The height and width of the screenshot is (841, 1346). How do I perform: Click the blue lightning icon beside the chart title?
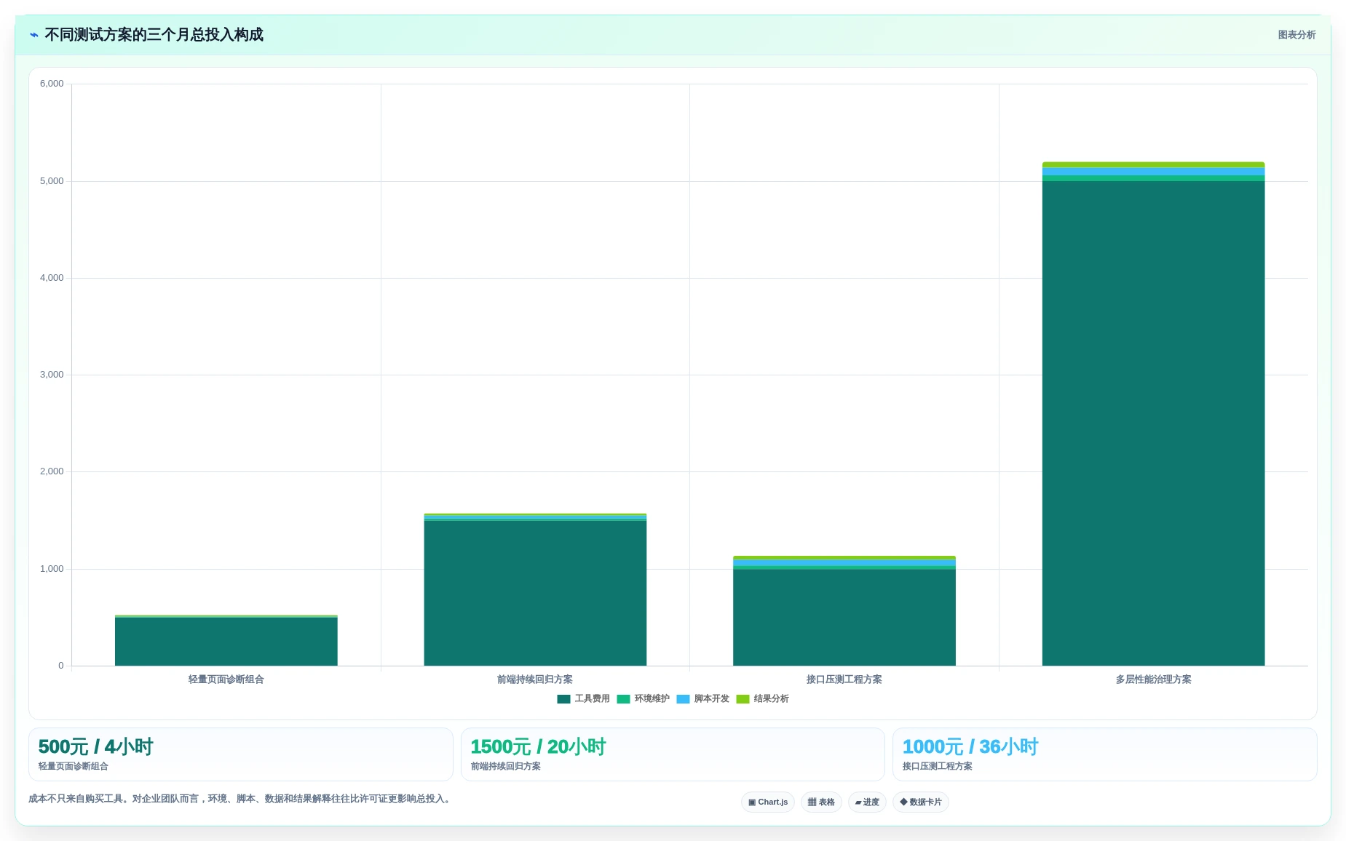(33, 35)
